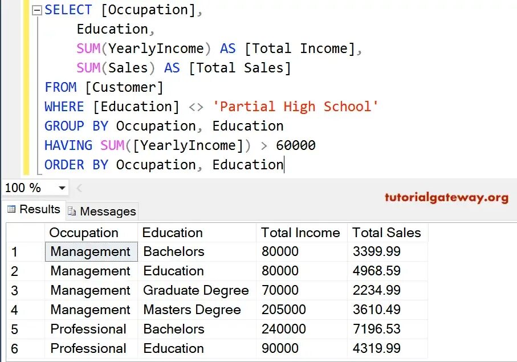Select result row number 4
Screen dimensions: 517x362
(x=26, y=310)
